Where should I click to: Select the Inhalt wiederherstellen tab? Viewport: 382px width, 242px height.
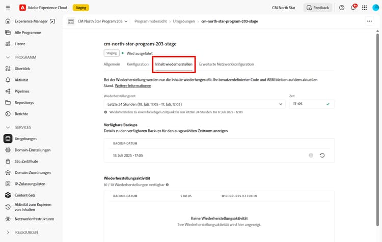[x=174, y=64]
